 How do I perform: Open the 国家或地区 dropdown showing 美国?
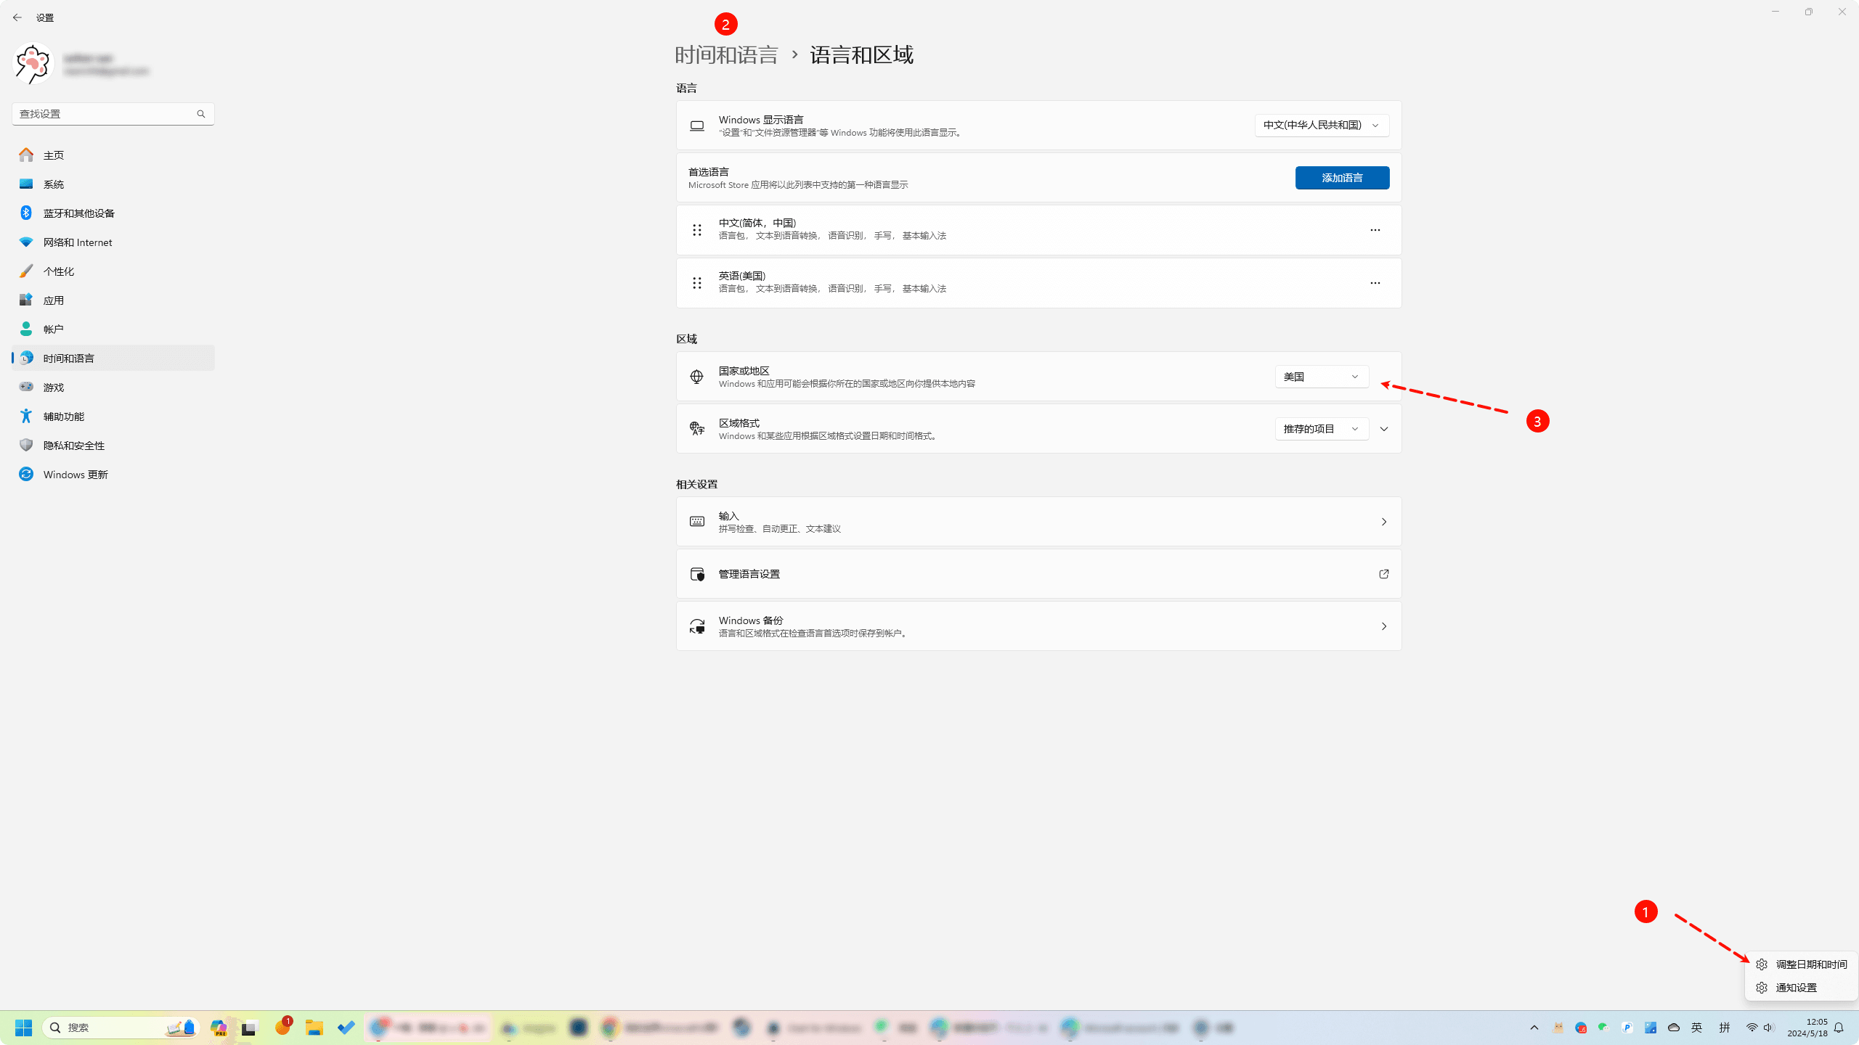point(1322,377)
